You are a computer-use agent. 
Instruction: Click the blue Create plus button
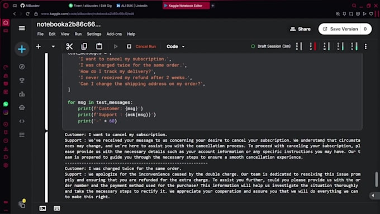point(22,49)
